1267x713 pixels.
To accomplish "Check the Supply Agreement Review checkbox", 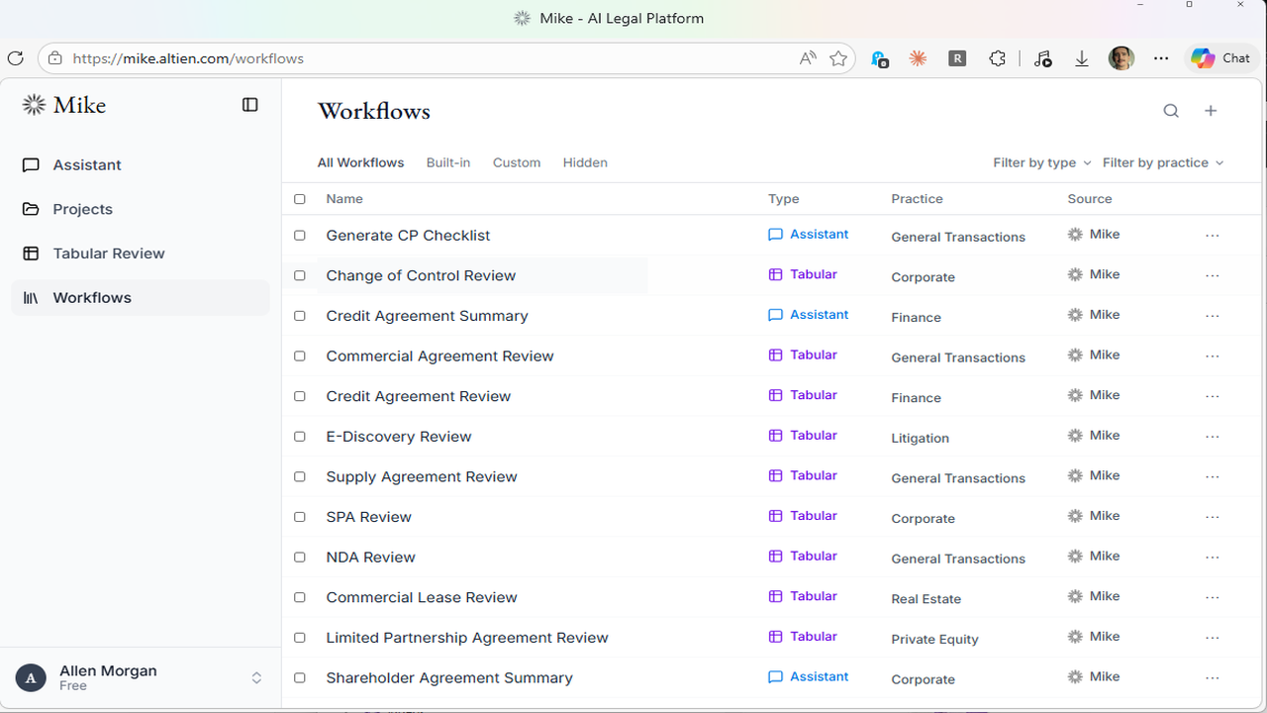I will (300, 477).
